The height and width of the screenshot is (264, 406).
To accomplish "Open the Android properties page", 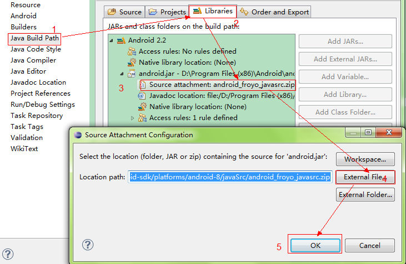I will tap(23, 16).
